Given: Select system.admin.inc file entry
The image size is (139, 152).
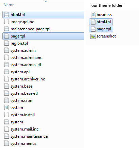Looking at the screenshot, I should [44, 58].
